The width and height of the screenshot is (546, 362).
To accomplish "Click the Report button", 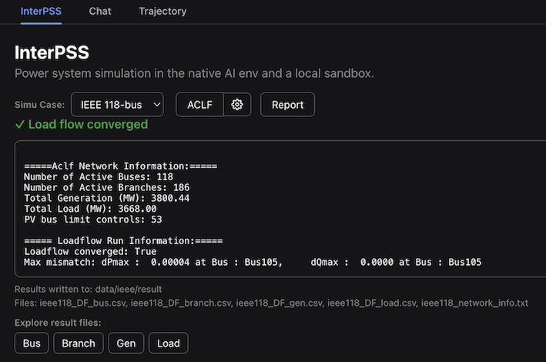I will coord(287,105).
